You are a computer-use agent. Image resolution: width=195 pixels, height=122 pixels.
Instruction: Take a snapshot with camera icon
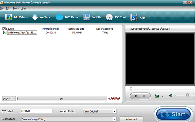pos(157,96)
